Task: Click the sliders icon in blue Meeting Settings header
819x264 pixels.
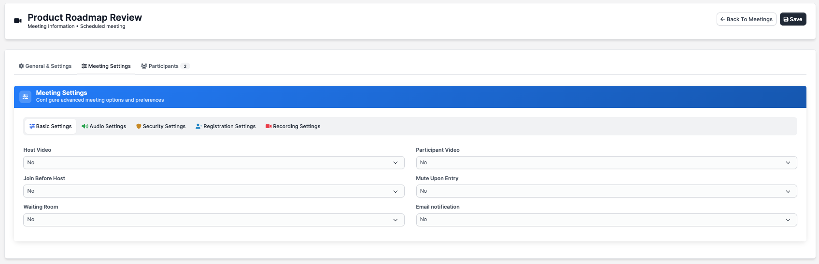Action: click(26, 96)
